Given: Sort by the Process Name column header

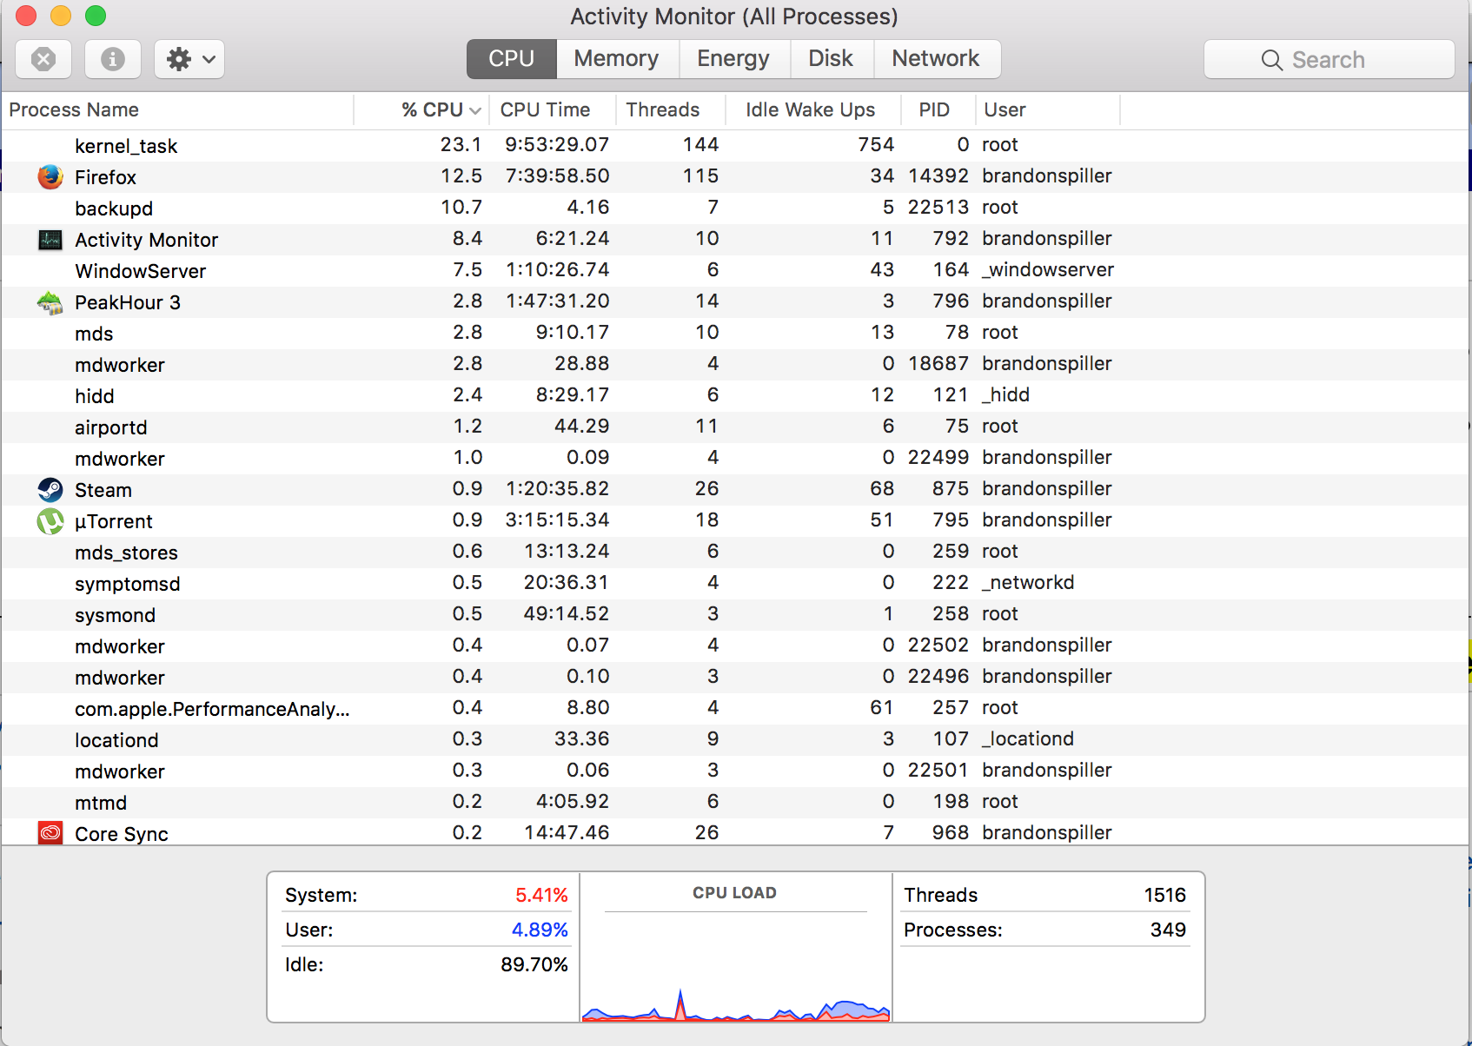Looking at the screenshot, I should [177, 110].
